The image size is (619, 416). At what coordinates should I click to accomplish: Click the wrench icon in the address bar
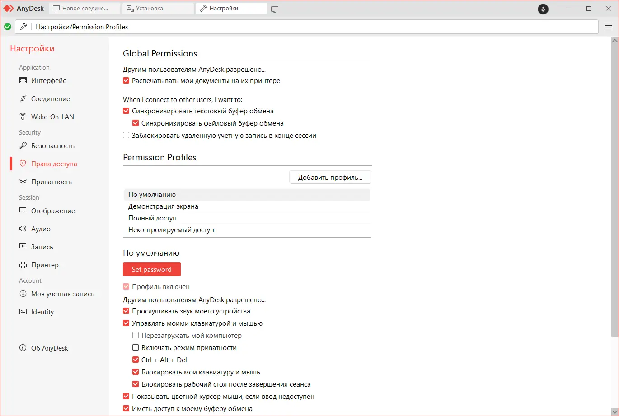click(23, 27)
